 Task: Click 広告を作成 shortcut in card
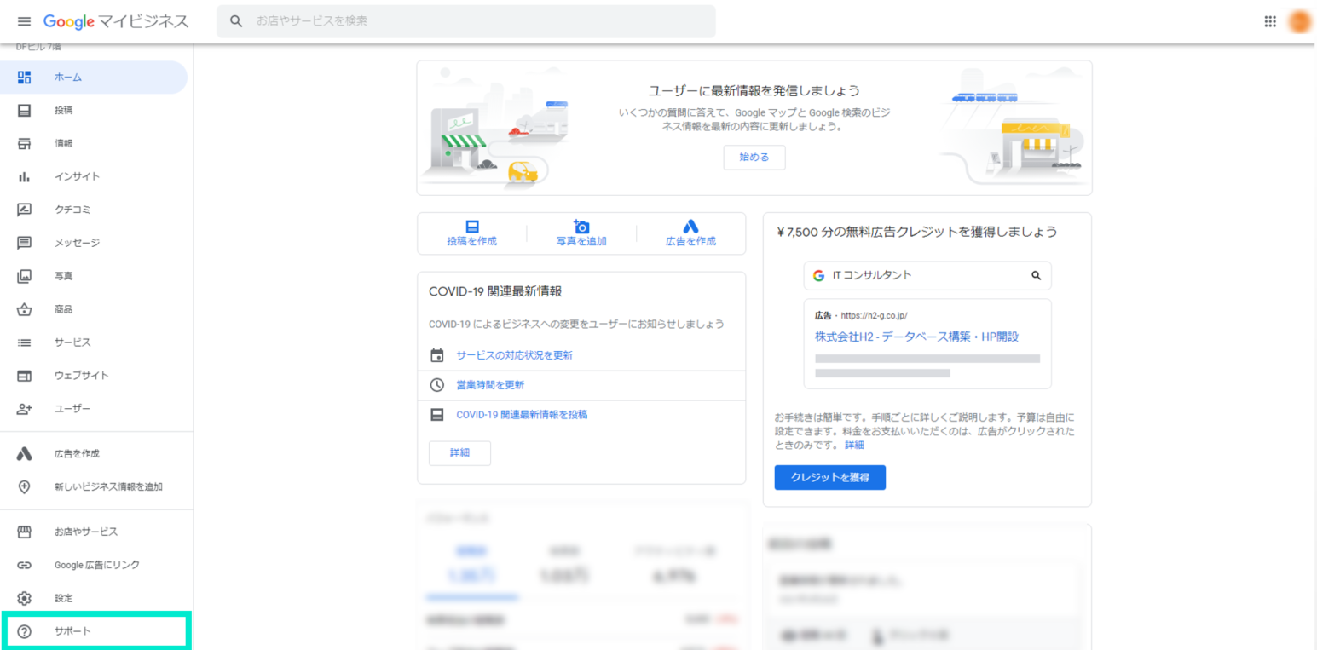tap(691, 233)
